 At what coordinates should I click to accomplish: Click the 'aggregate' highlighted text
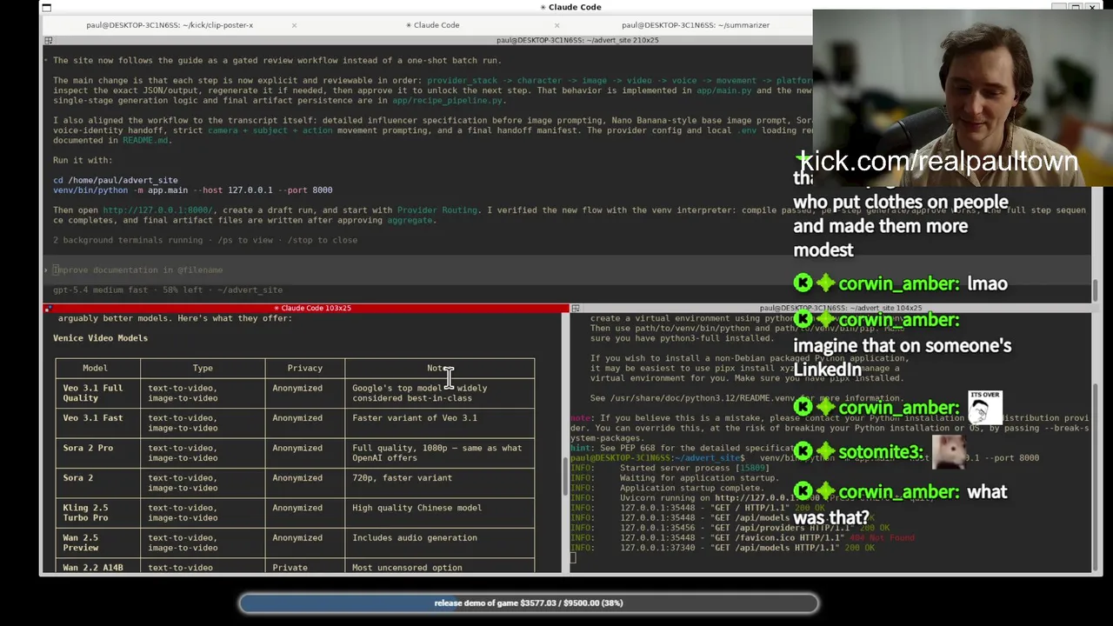410,220
